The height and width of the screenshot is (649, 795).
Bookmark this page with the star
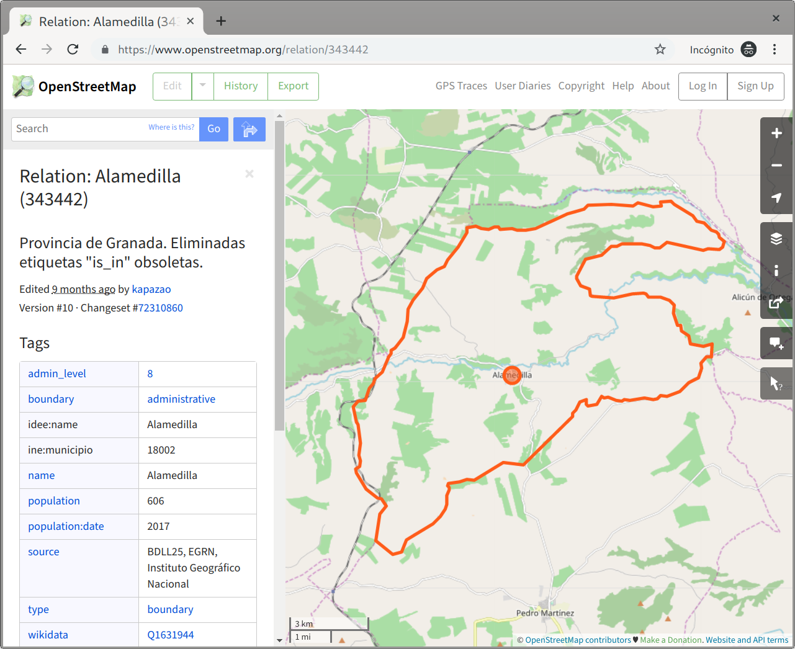click(x=660, y=49)
